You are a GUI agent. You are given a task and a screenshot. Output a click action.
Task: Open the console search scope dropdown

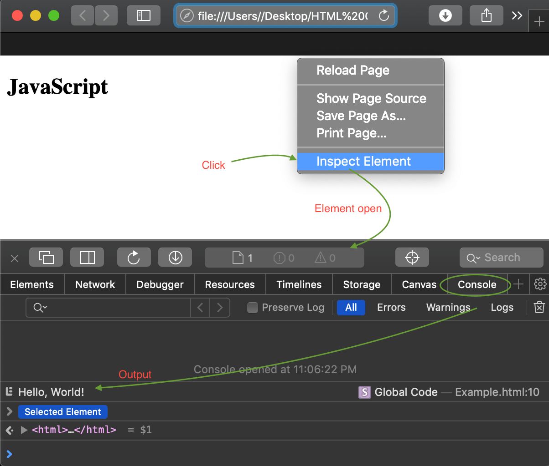(40, 308)
